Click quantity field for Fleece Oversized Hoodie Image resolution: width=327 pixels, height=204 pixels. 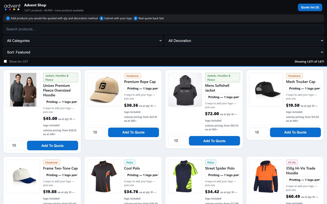(x=16, y=146)
